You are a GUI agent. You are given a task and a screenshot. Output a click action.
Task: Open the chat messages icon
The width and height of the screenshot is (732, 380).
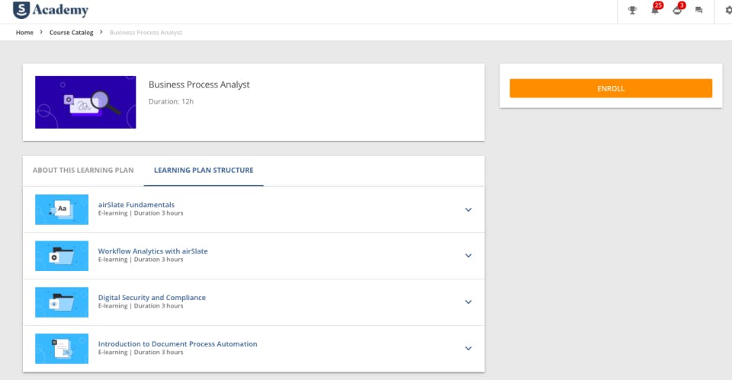pos(699,11)
